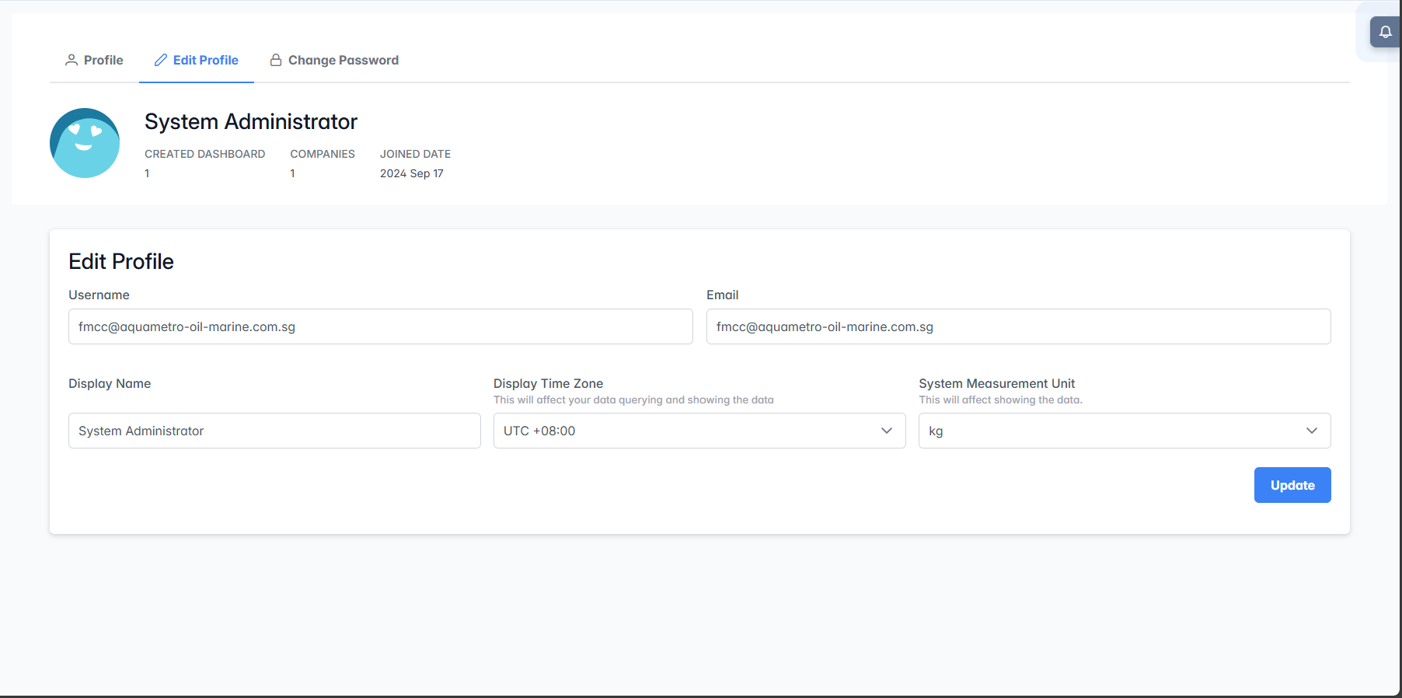Open the UTC +08:00 time zone dropdown
Image resolution: width=1402 pixels, height=698 pixels.
pos(684,431)
